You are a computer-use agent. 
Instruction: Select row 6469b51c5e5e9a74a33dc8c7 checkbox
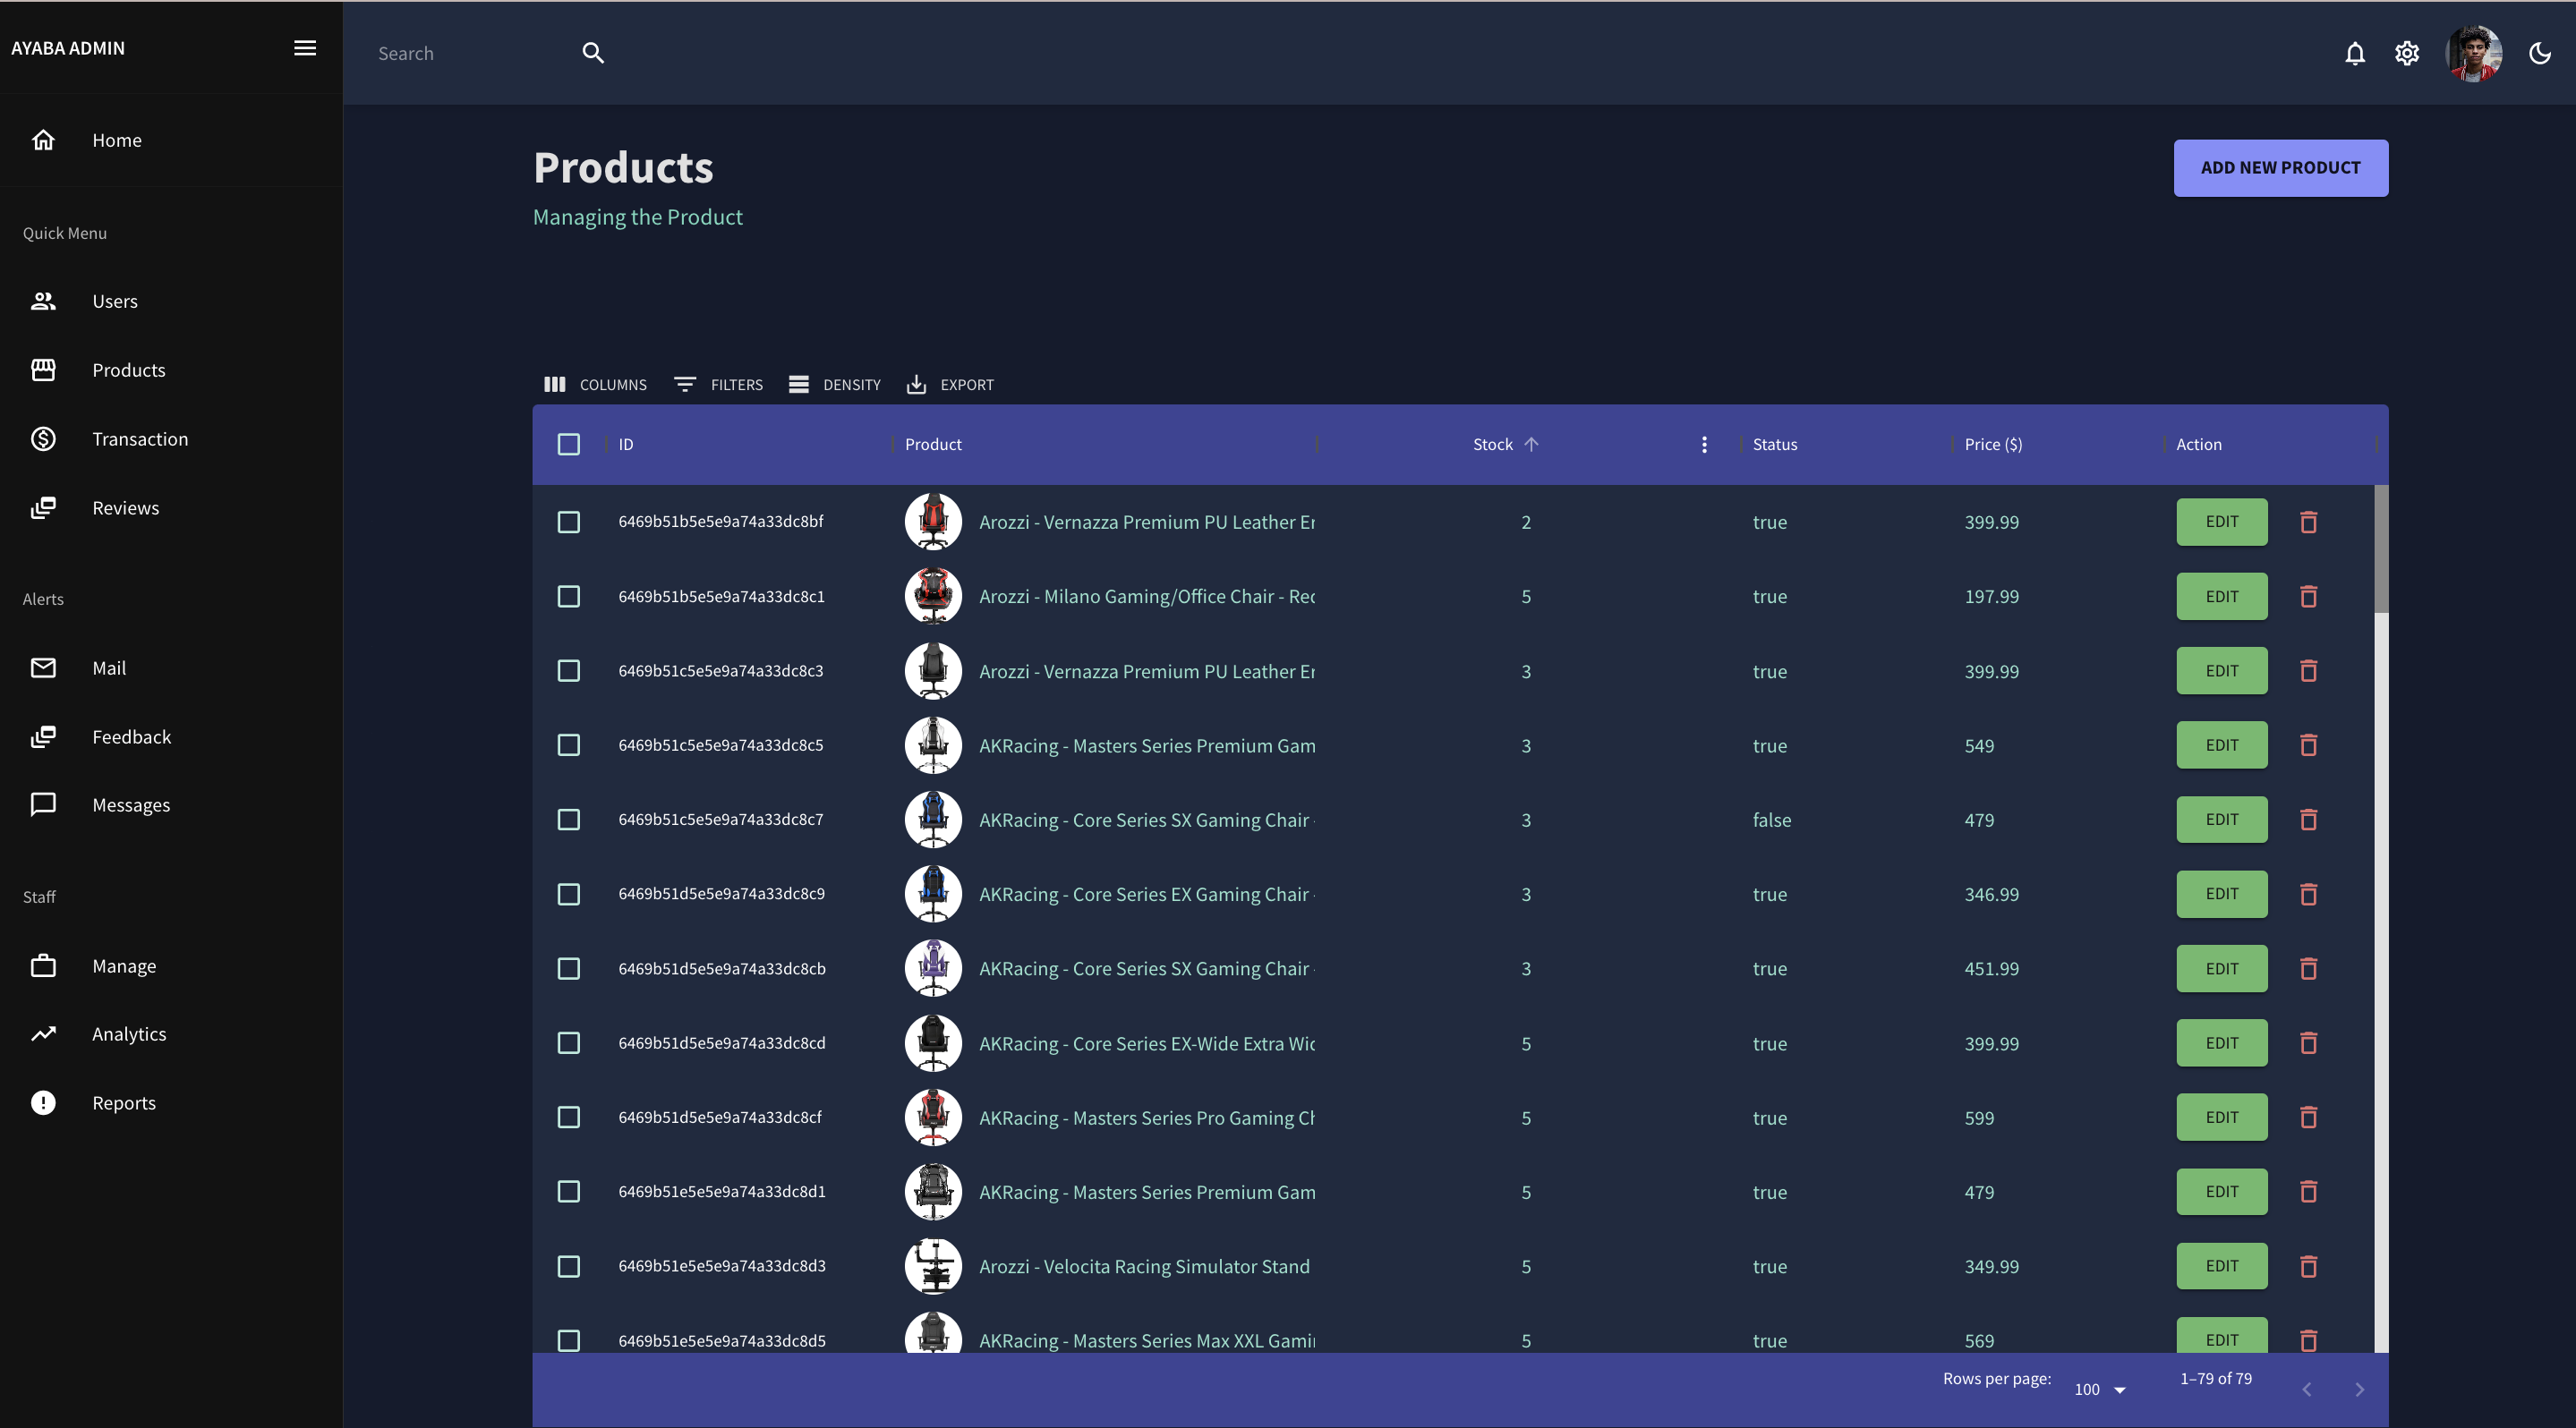click(x=569, y=820)
